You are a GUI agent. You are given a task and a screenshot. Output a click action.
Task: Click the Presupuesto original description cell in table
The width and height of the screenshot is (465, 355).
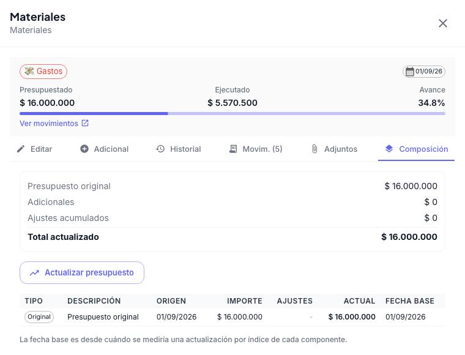coord(103,316)
